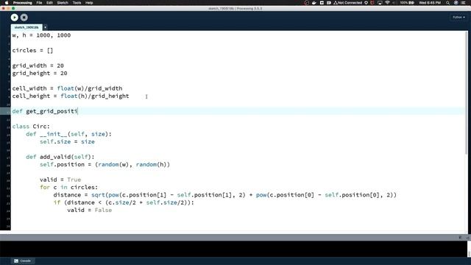Screen dimensions: 471x265
Task: Click the clock showing Wed 6:45 PM
Action: 430,3
